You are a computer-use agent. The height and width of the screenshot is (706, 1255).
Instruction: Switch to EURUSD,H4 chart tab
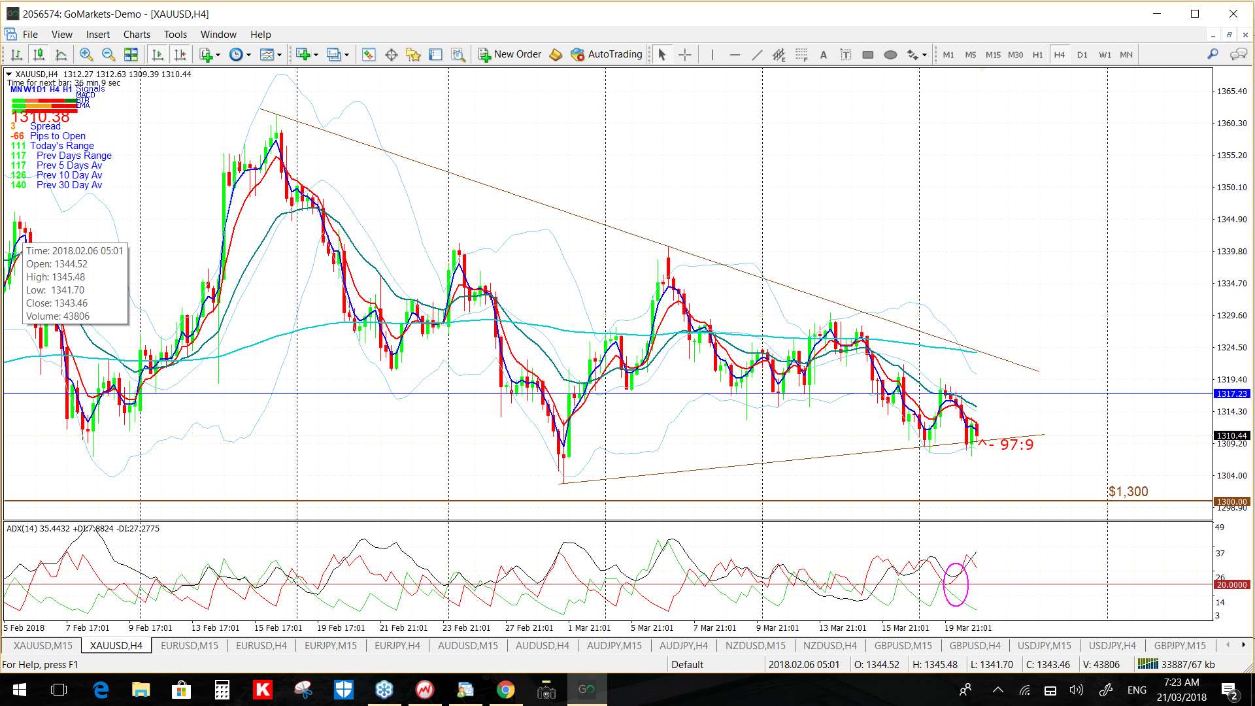pos(261,646)
